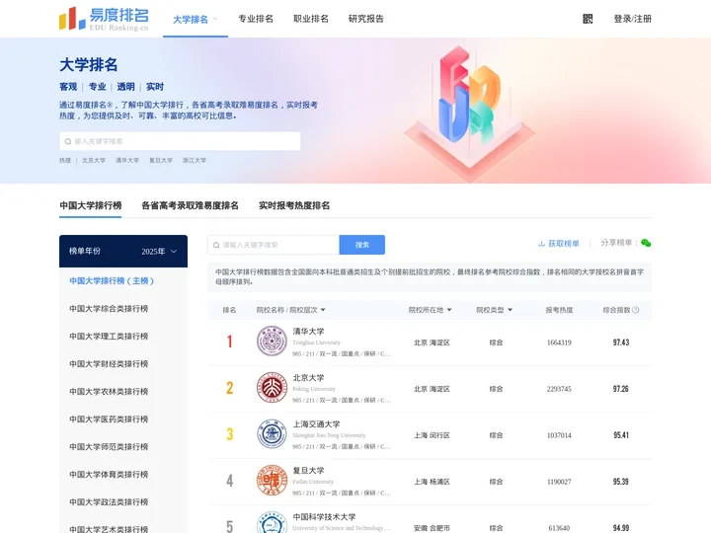Open Fudan University emblem

click(272, 481)
